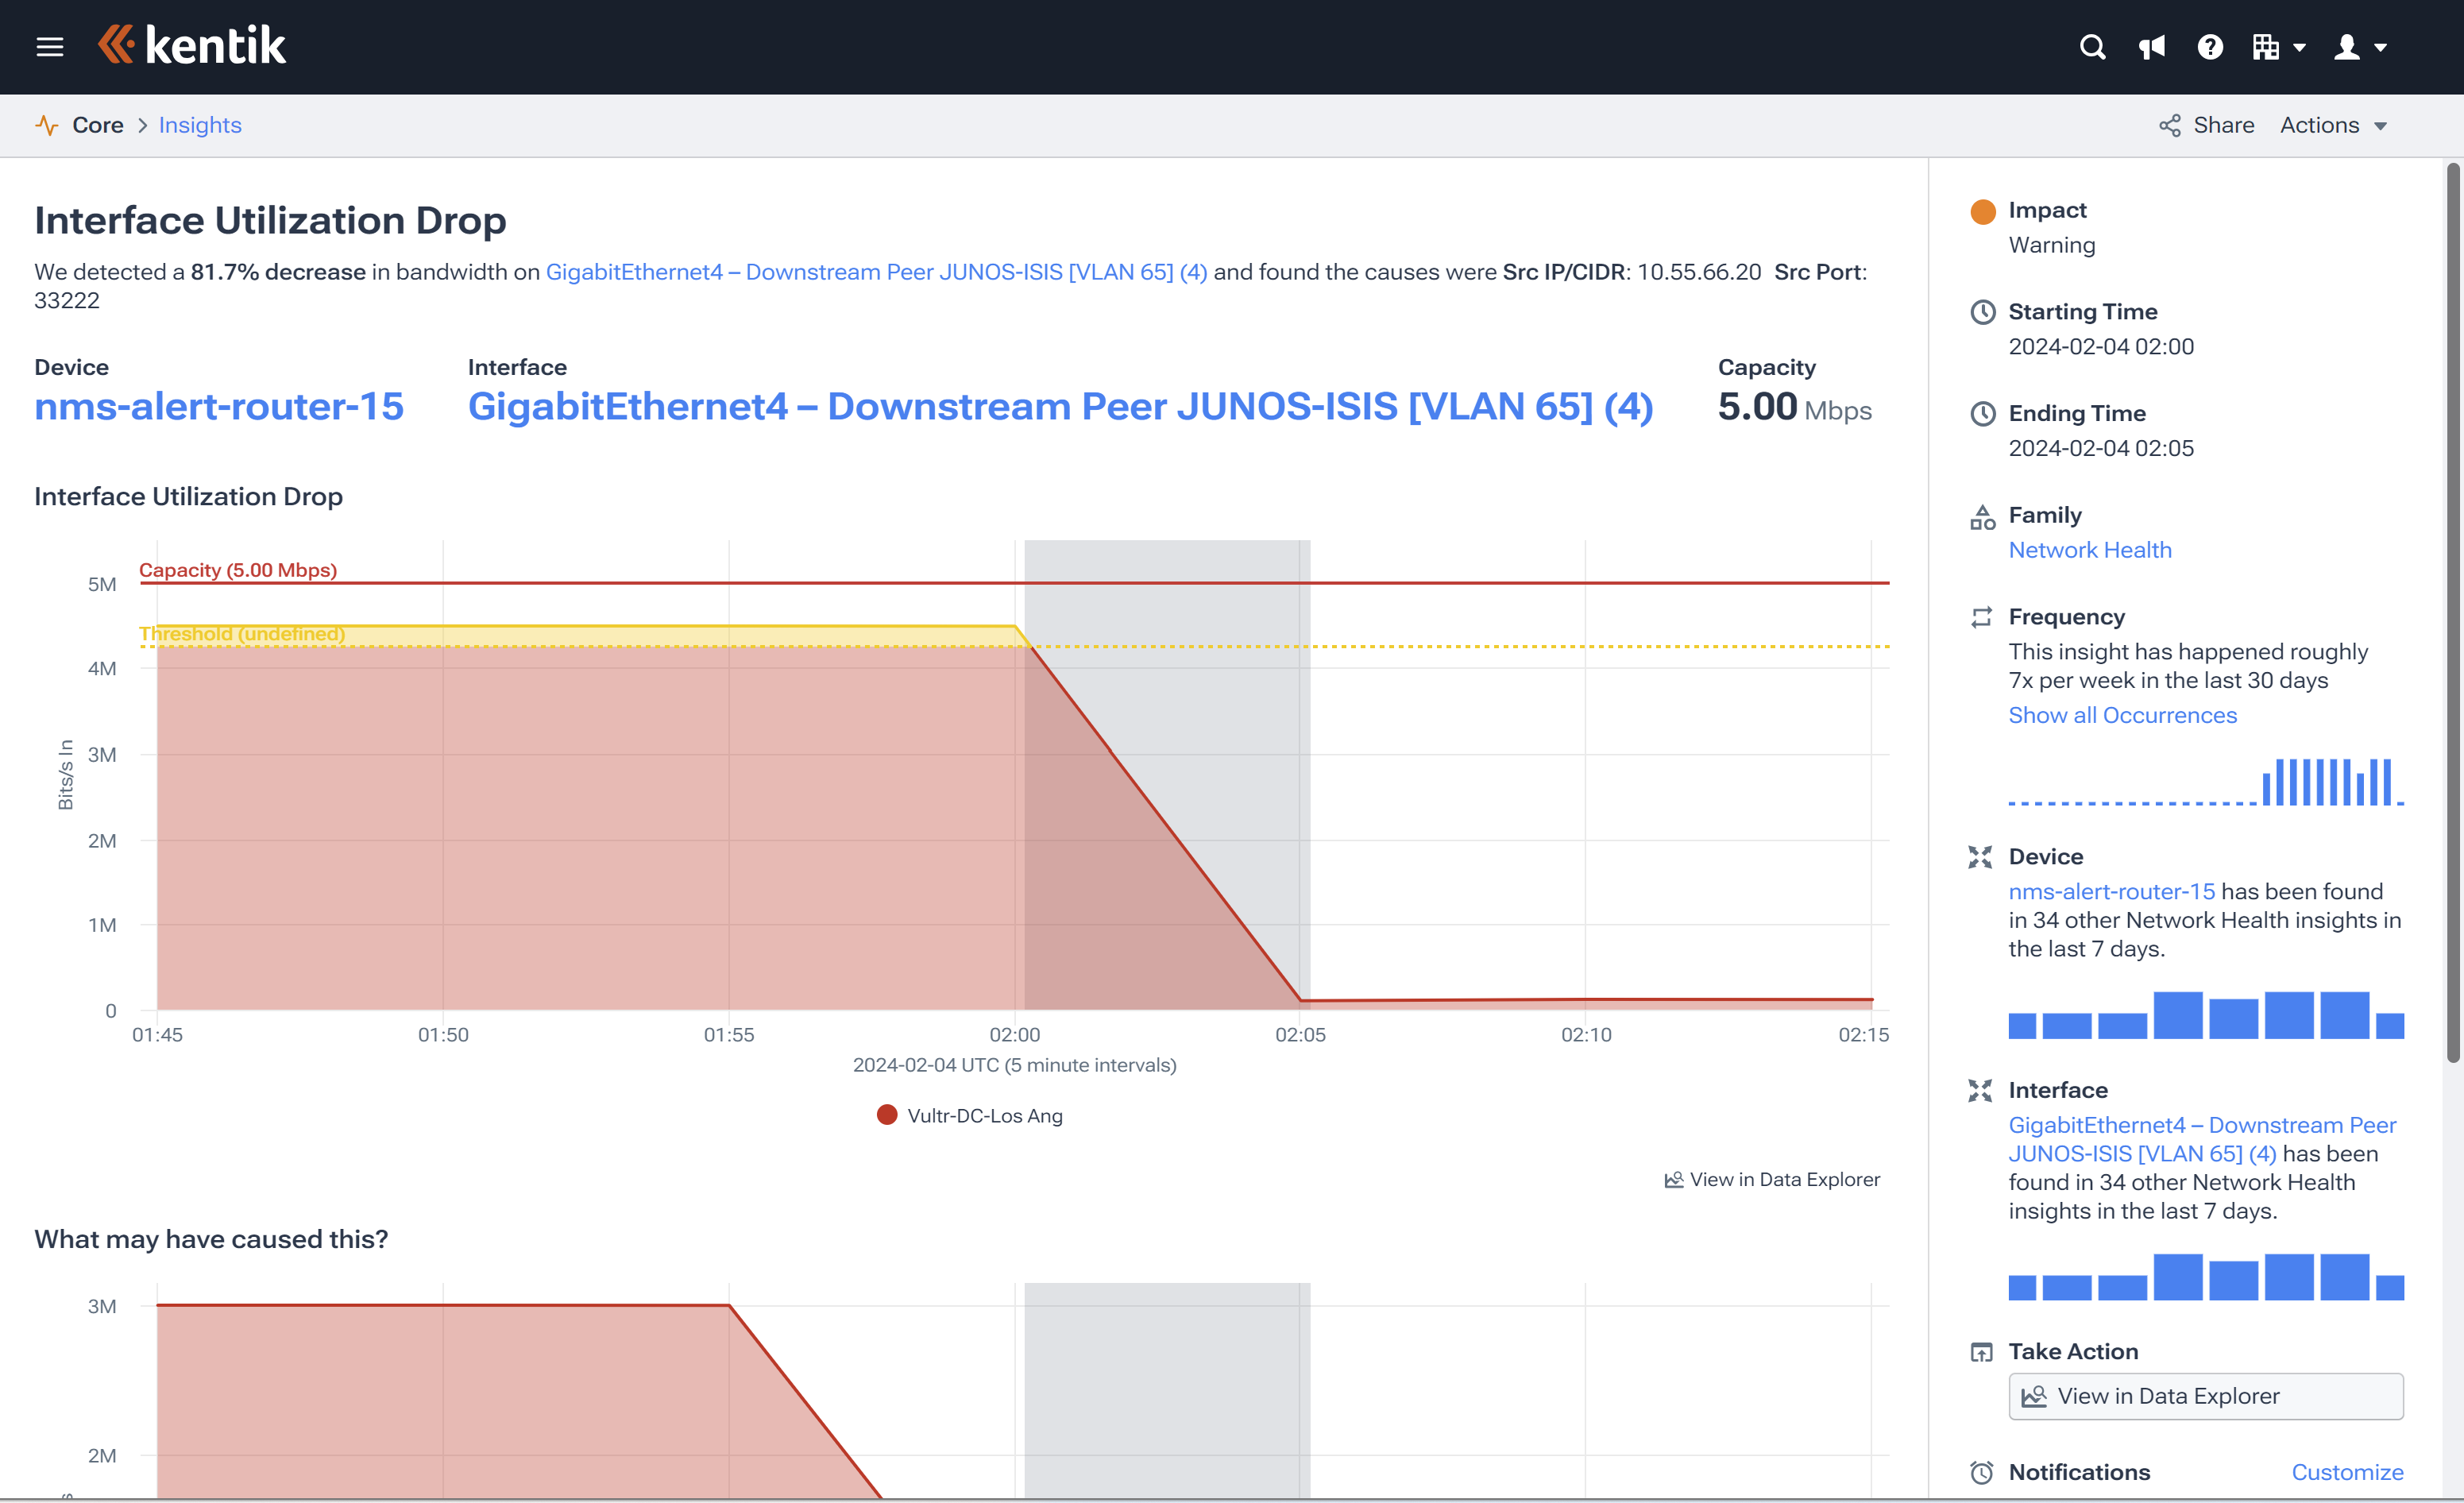The width and height of the screenshot is (2464, 1503).
Task: Go to Insights in the breadcrumb
Action: (x=200, y=125)
